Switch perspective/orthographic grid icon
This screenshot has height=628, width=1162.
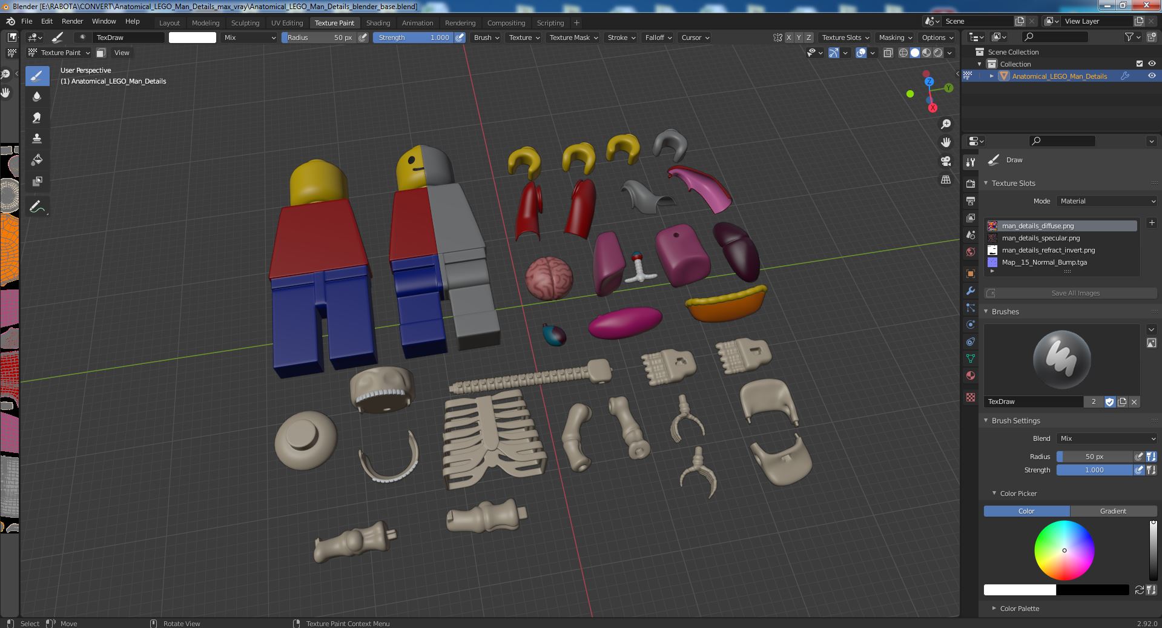pyautogui.click(x=946, y=180)
